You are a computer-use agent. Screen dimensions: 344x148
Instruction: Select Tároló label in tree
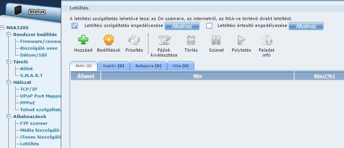pyautogui.click(x=21, y=62)
